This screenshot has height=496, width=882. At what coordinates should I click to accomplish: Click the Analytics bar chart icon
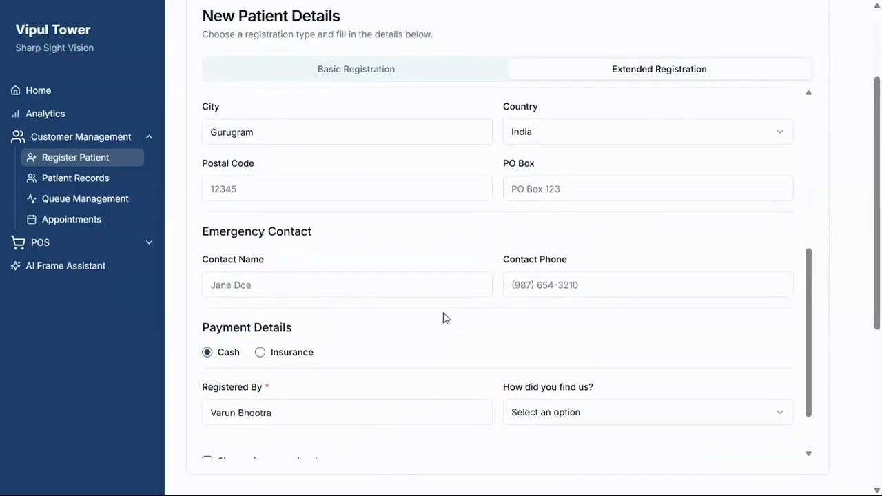15,114
